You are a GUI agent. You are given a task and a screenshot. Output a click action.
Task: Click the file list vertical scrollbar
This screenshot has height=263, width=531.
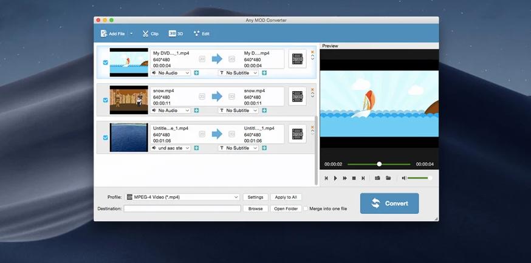click(x=317, y=151)
